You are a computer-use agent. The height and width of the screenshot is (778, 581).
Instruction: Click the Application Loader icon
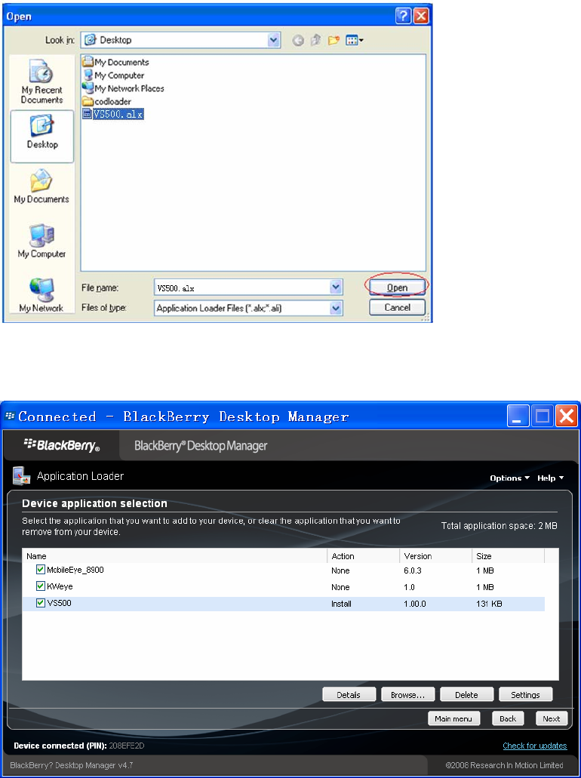(x=20, y=476)
